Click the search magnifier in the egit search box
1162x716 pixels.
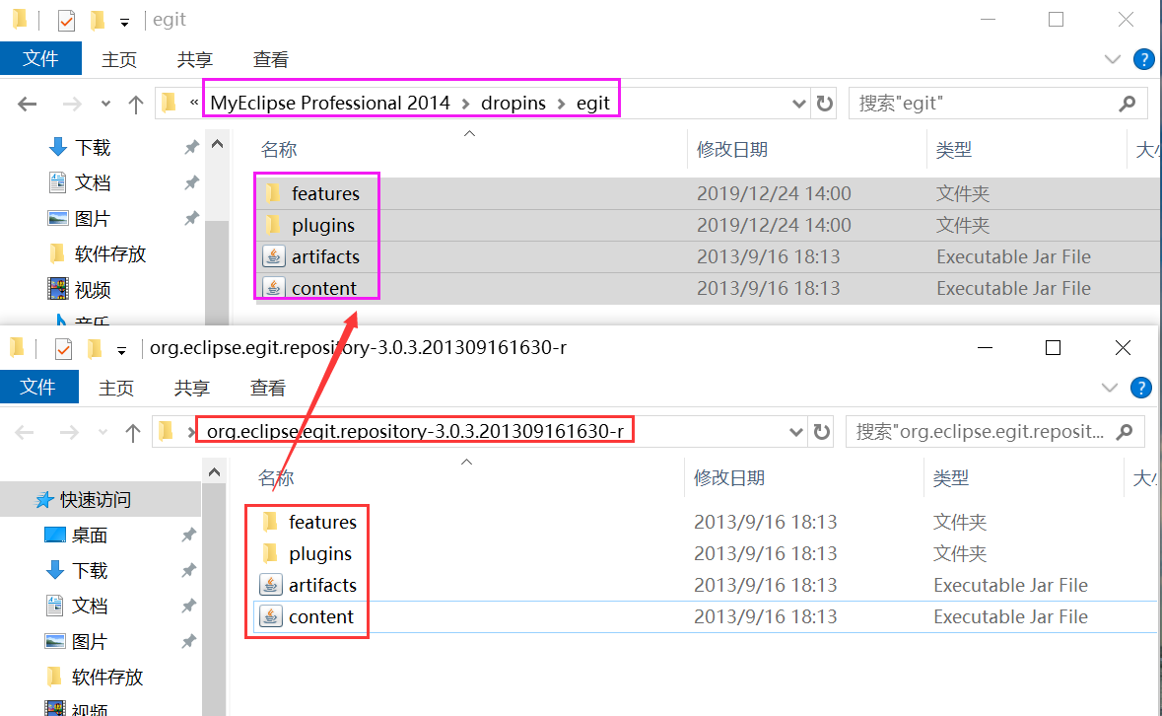pos(1127,103)
